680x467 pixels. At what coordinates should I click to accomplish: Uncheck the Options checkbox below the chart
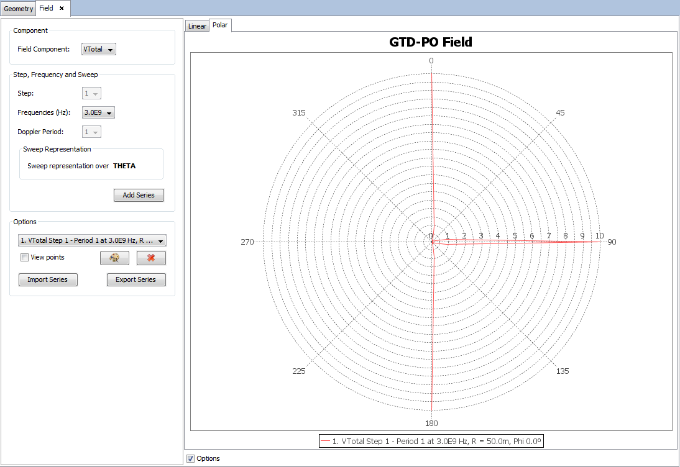(x=191, y=458)
